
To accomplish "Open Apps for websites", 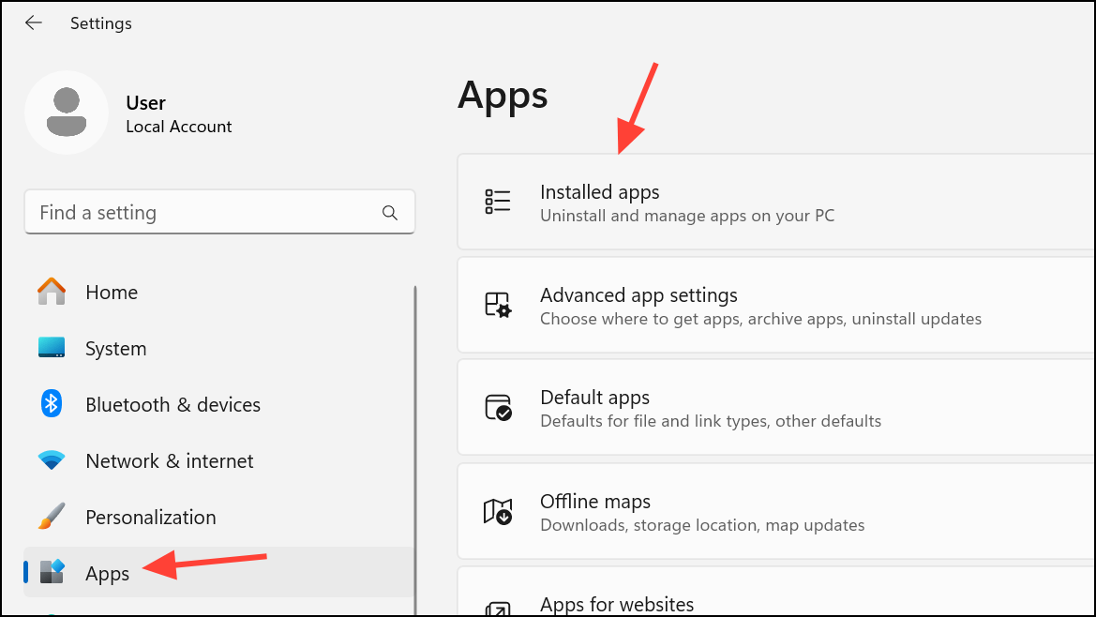I will pyautogui.click(x=776, y=592).
